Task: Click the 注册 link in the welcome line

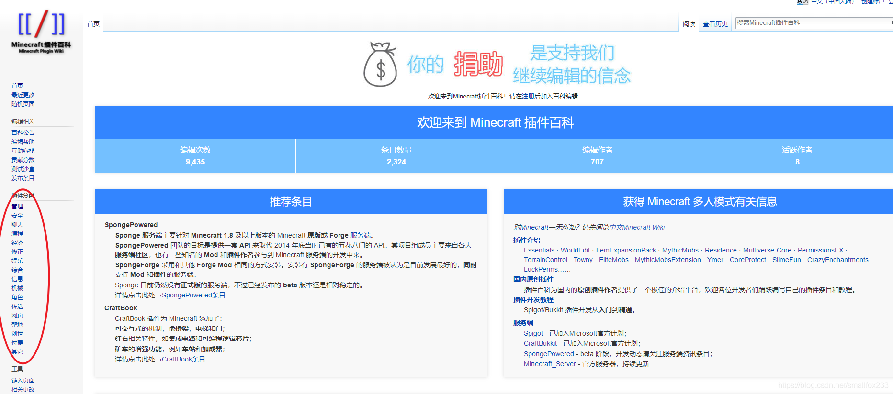Action: tap(528, 96)
